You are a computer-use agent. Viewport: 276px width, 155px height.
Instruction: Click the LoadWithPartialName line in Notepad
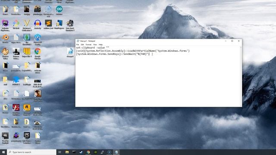point(133,51)
